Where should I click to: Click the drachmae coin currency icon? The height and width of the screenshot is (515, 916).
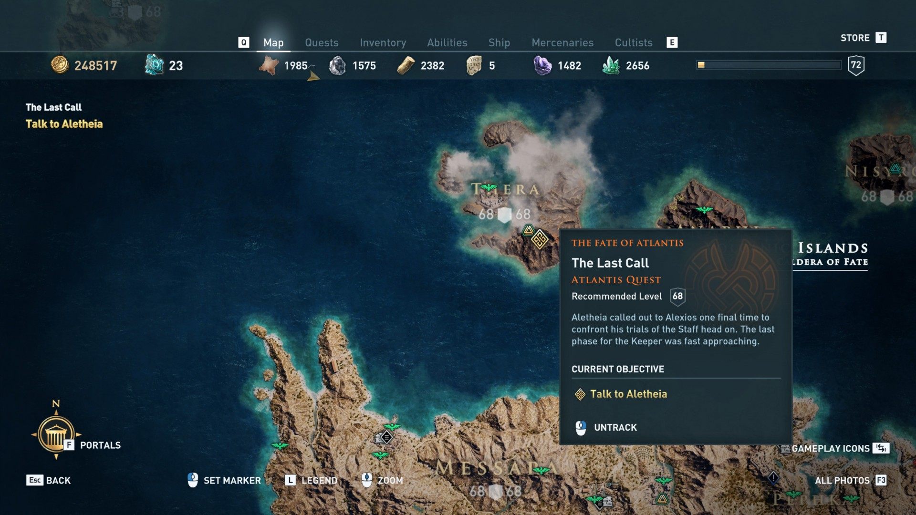click(60, 65)
